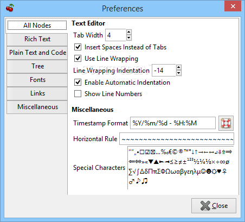Decrease Line Wrapping Indentation value
The width and height of the screenshot is (245, 222).
[178, 73]
